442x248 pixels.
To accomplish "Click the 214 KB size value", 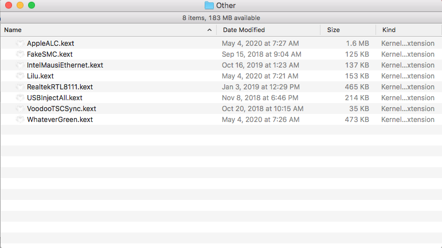I will click(x=357, y=98).
